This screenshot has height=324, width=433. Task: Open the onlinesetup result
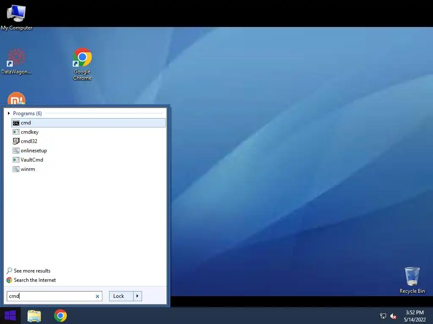tap(34, 151)
